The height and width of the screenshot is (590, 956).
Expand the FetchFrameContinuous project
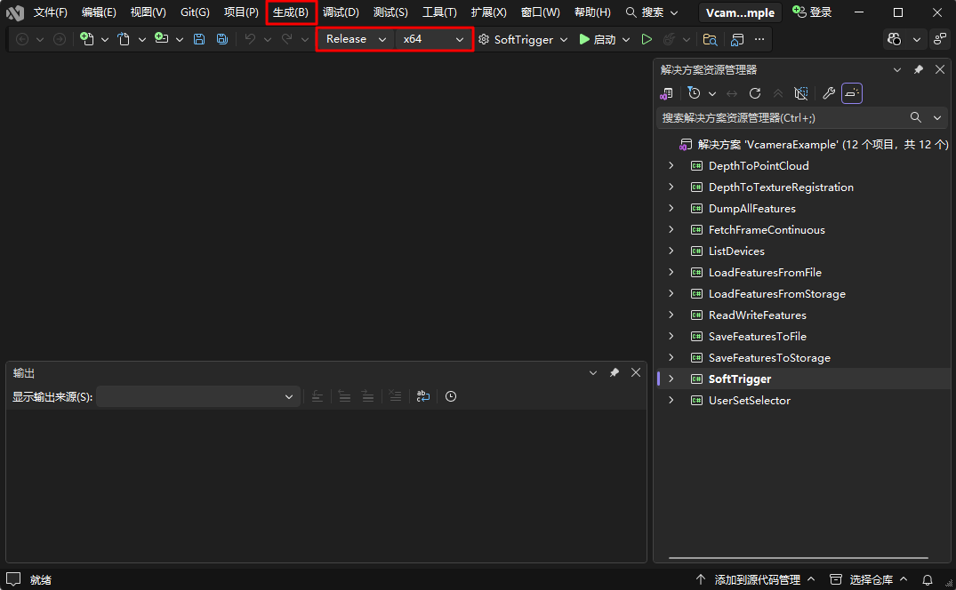coord(671,229)
